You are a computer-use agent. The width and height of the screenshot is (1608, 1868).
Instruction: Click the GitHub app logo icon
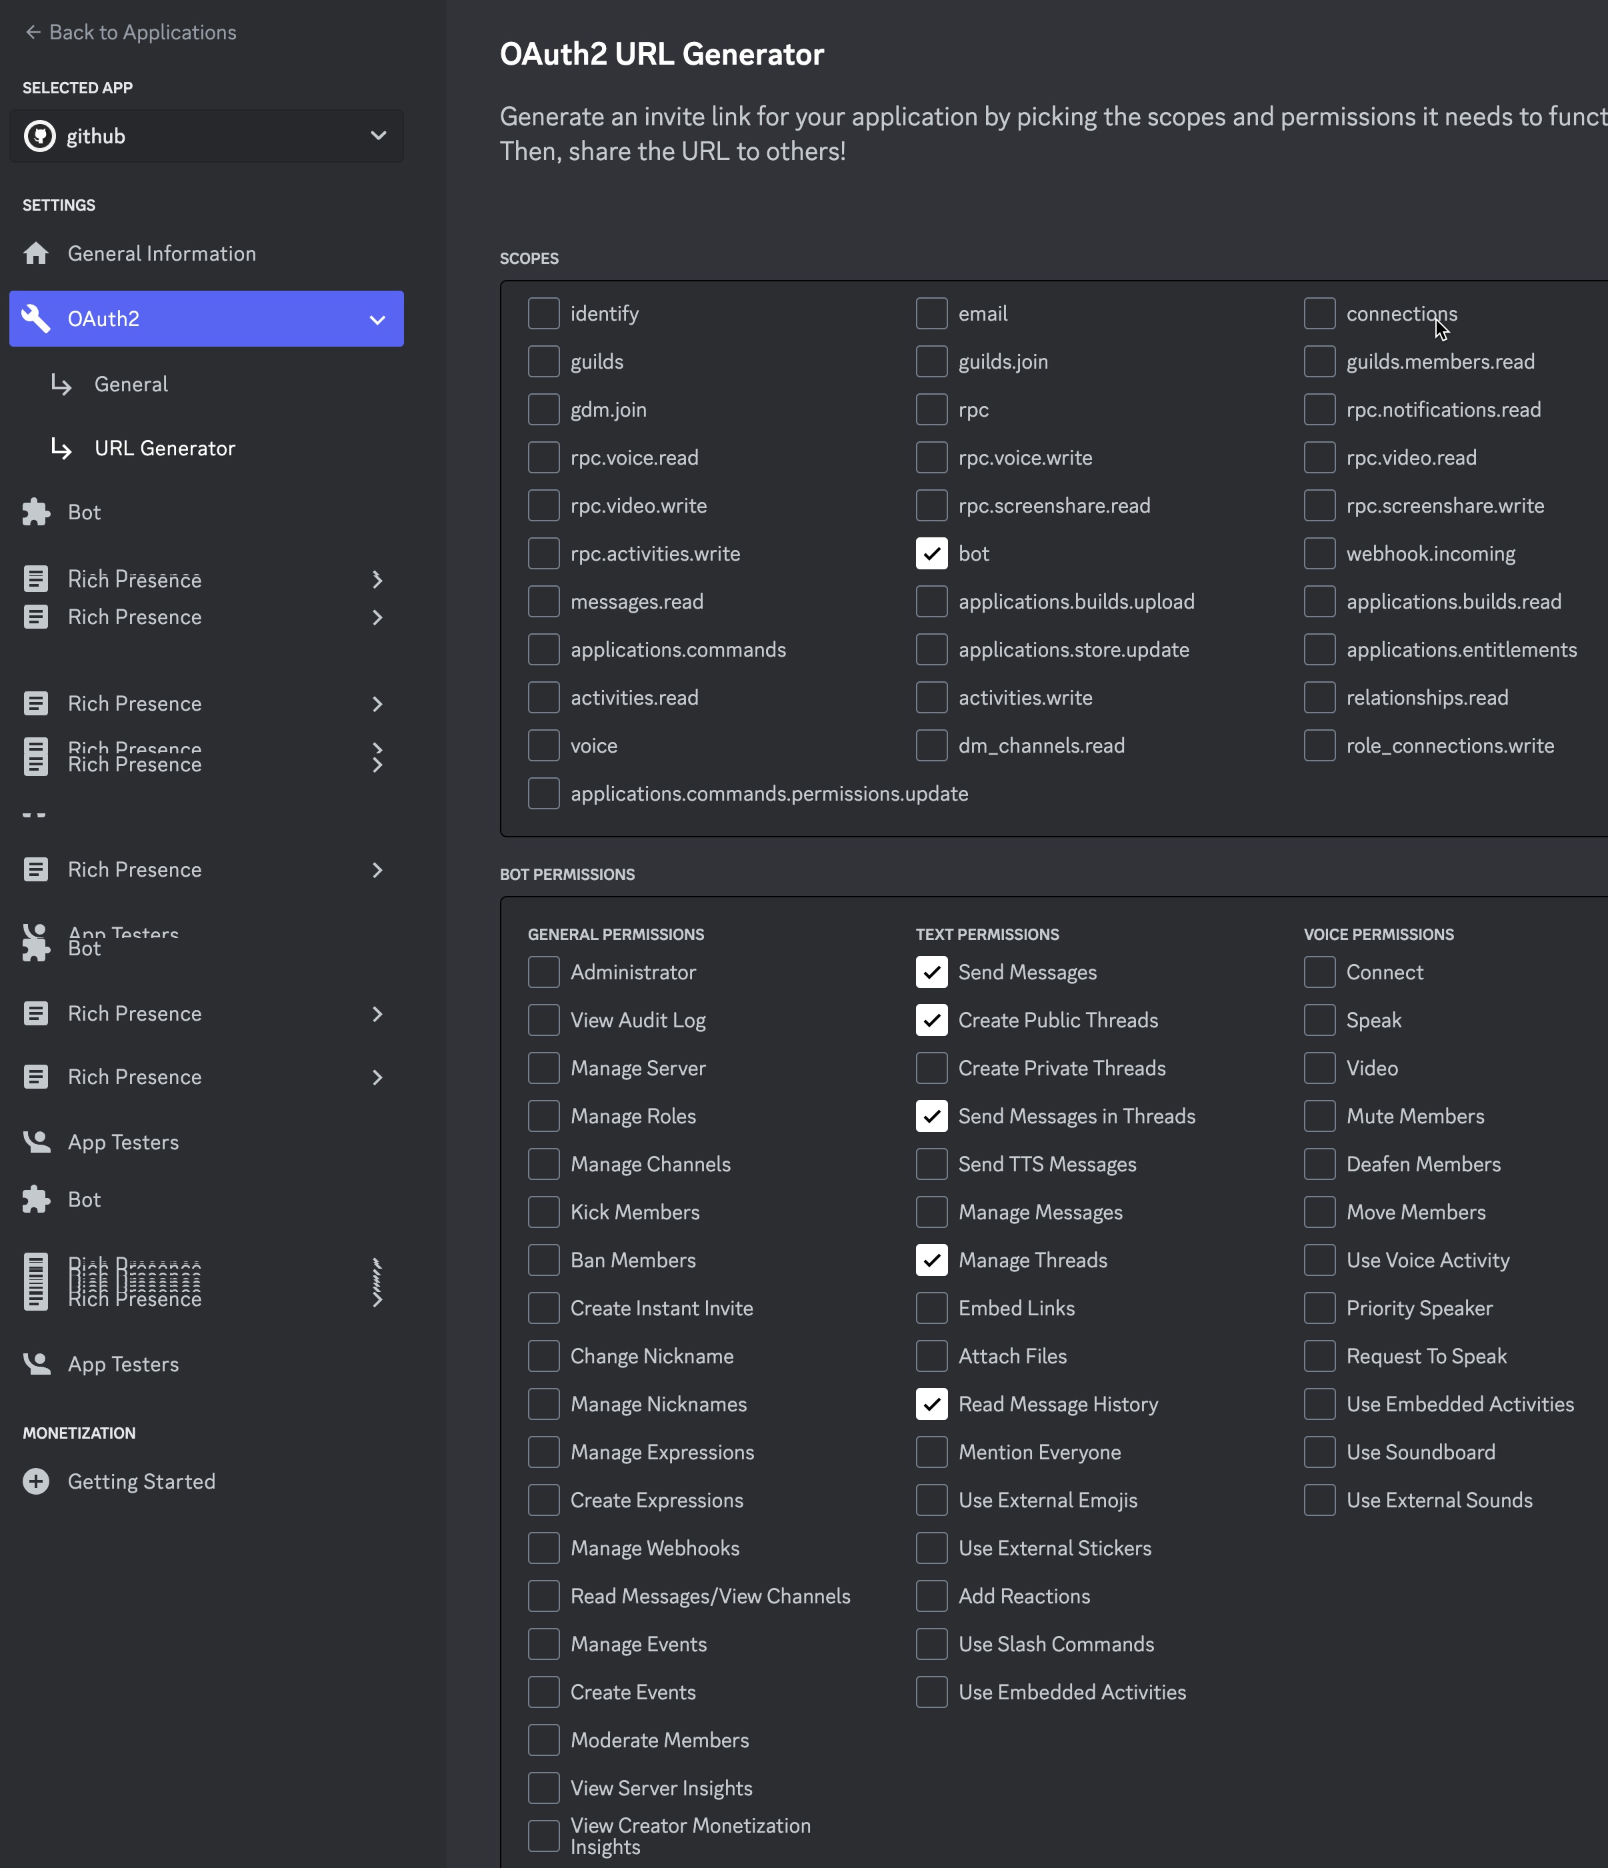coord(39,136)
